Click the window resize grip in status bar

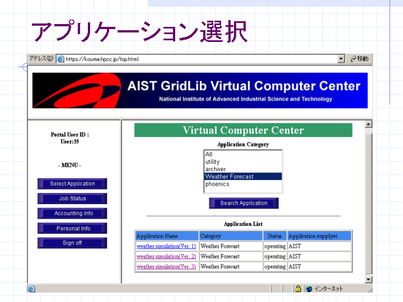tap(370, 290)
